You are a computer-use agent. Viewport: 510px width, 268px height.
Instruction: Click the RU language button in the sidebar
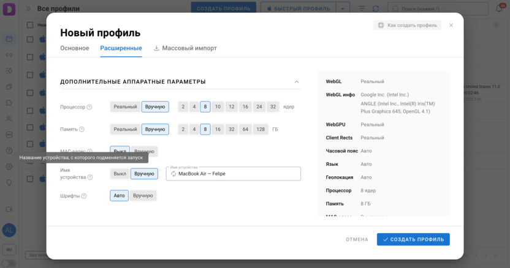pos(9,250)
